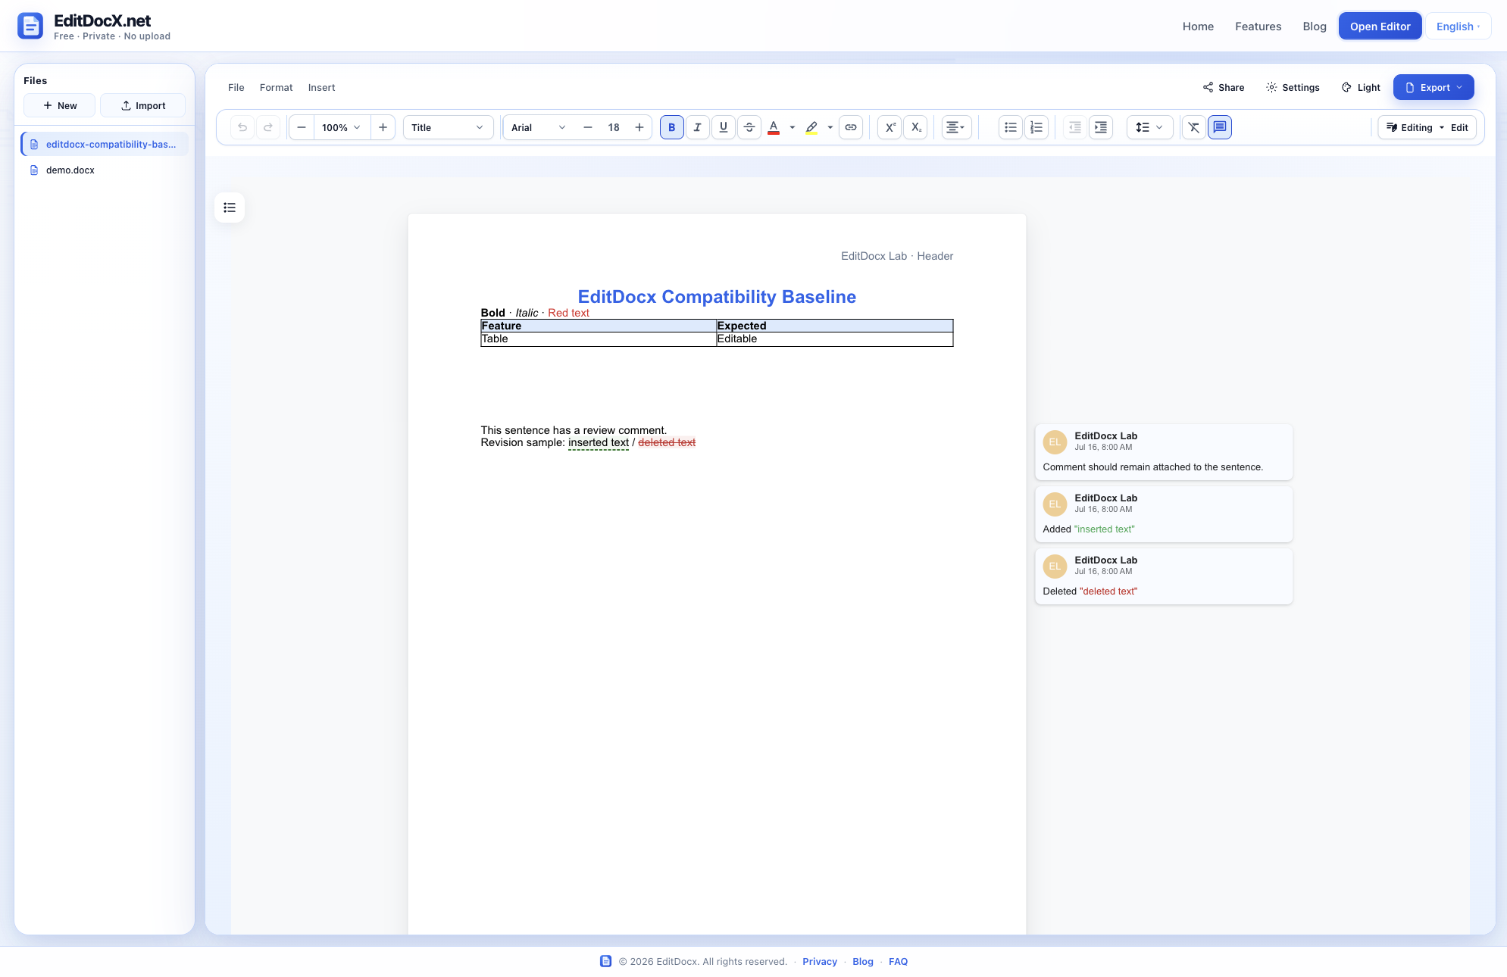Click the Clear formatting icon
The image size is (1507, 977).
pos(1194,127)
